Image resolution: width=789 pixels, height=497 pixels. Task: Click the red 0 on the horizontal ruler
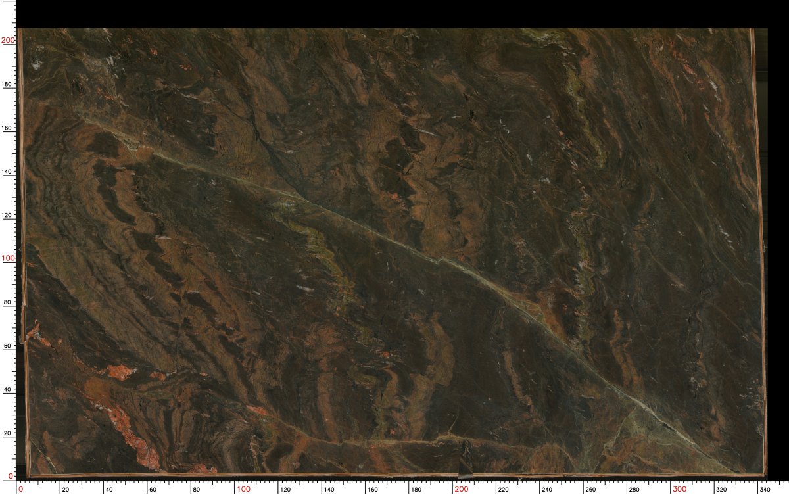20,489
